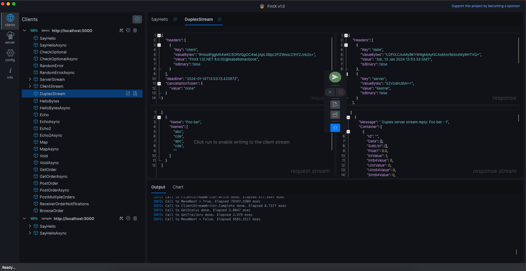Collapse the demo client tree
Screen dimensions: 526x271
pyautogui.click(x=24, y=30)
